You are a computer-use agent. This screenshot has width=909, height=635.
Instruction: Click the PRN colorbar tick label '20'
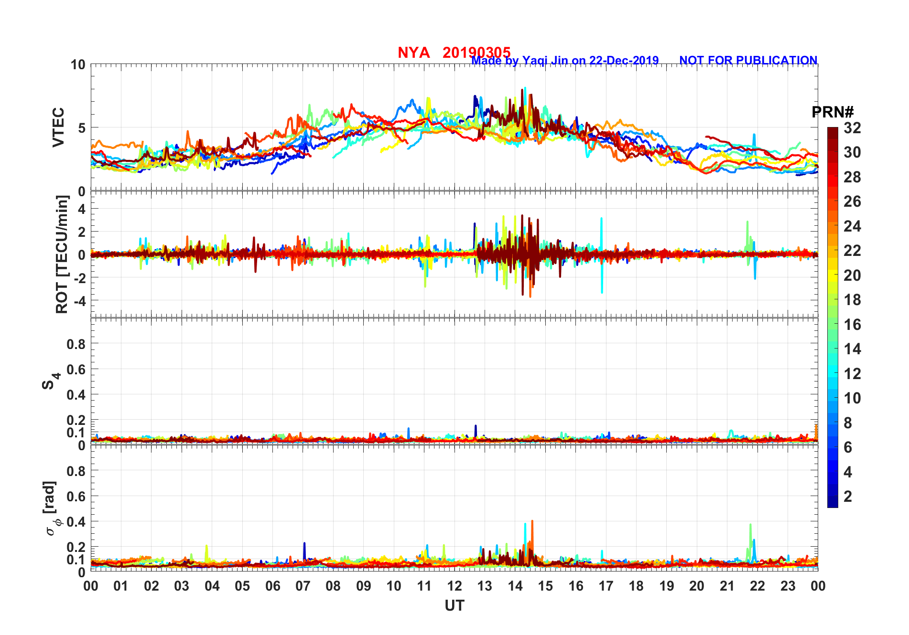(x=852, y=275)
